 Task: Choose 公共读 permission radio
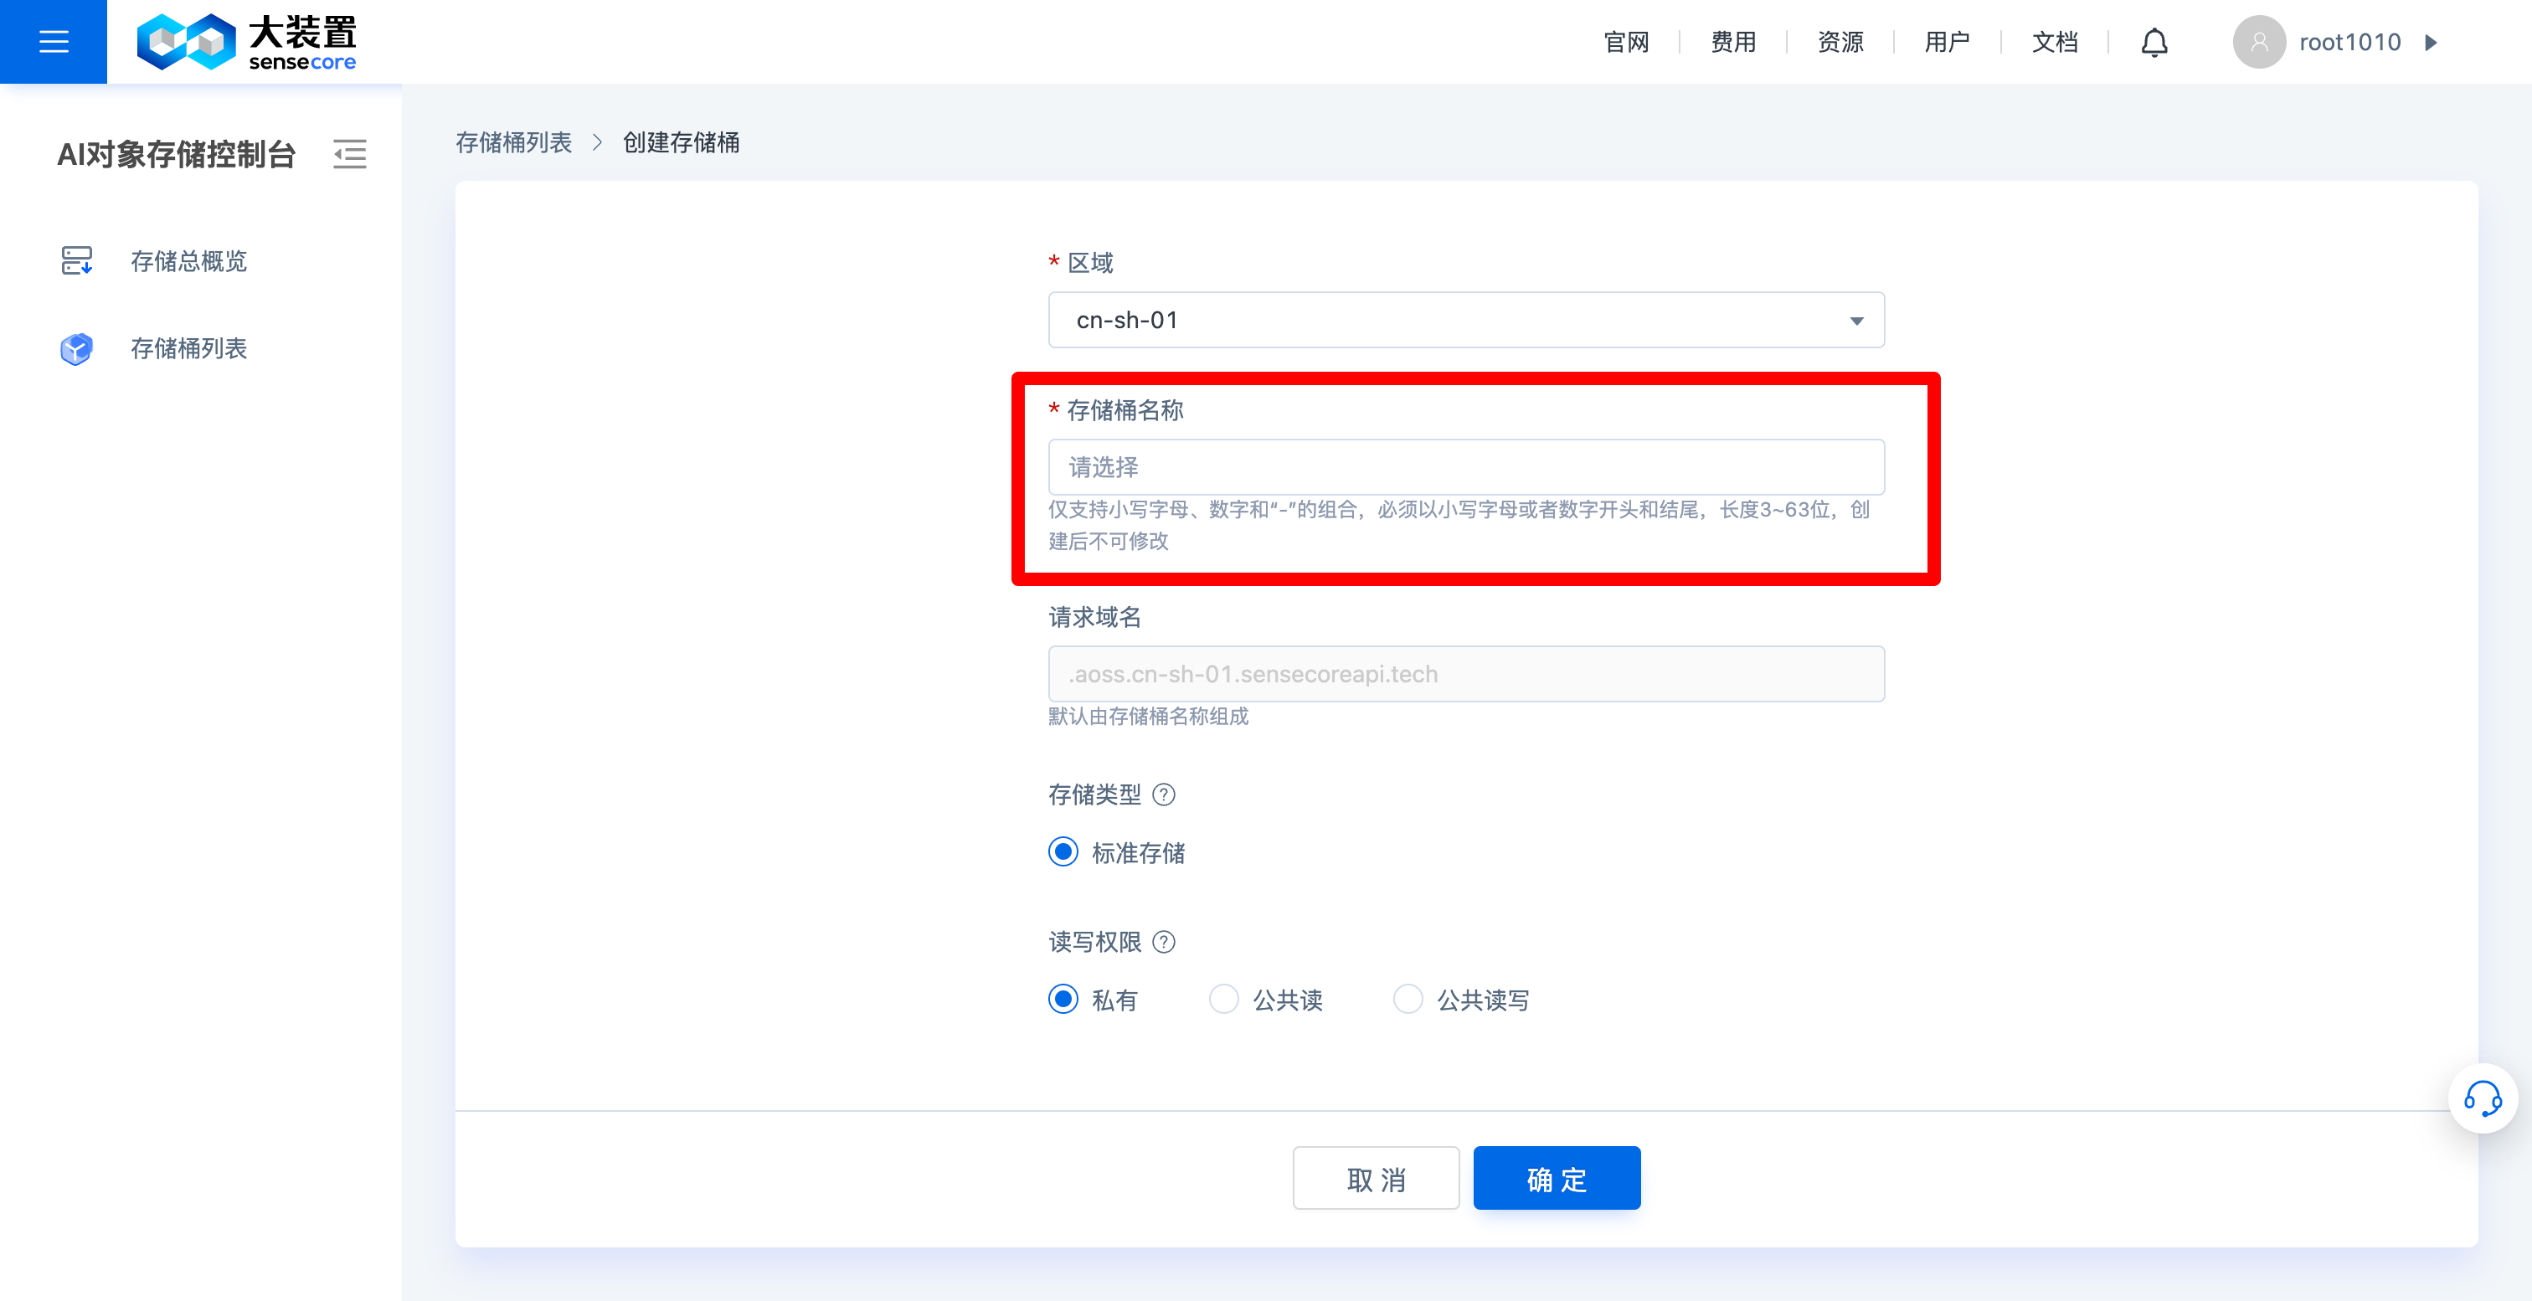click(1224, 998)
